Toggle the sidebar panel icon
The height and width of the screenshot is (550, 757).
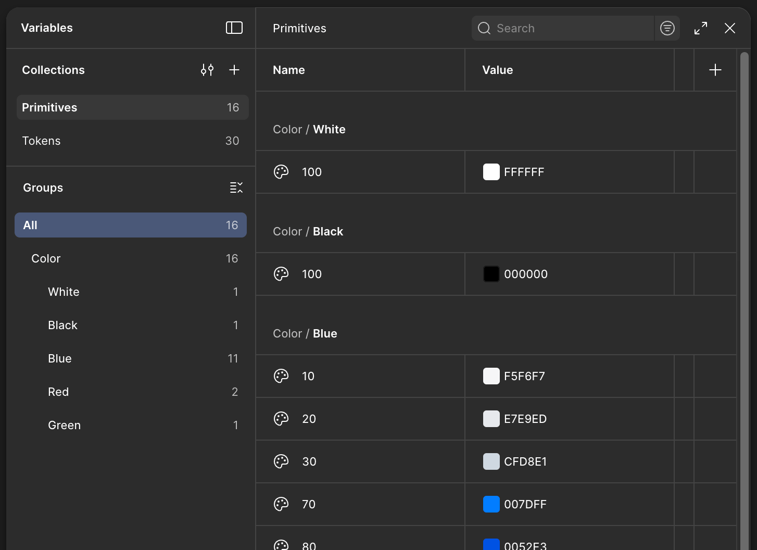point(234,28)
